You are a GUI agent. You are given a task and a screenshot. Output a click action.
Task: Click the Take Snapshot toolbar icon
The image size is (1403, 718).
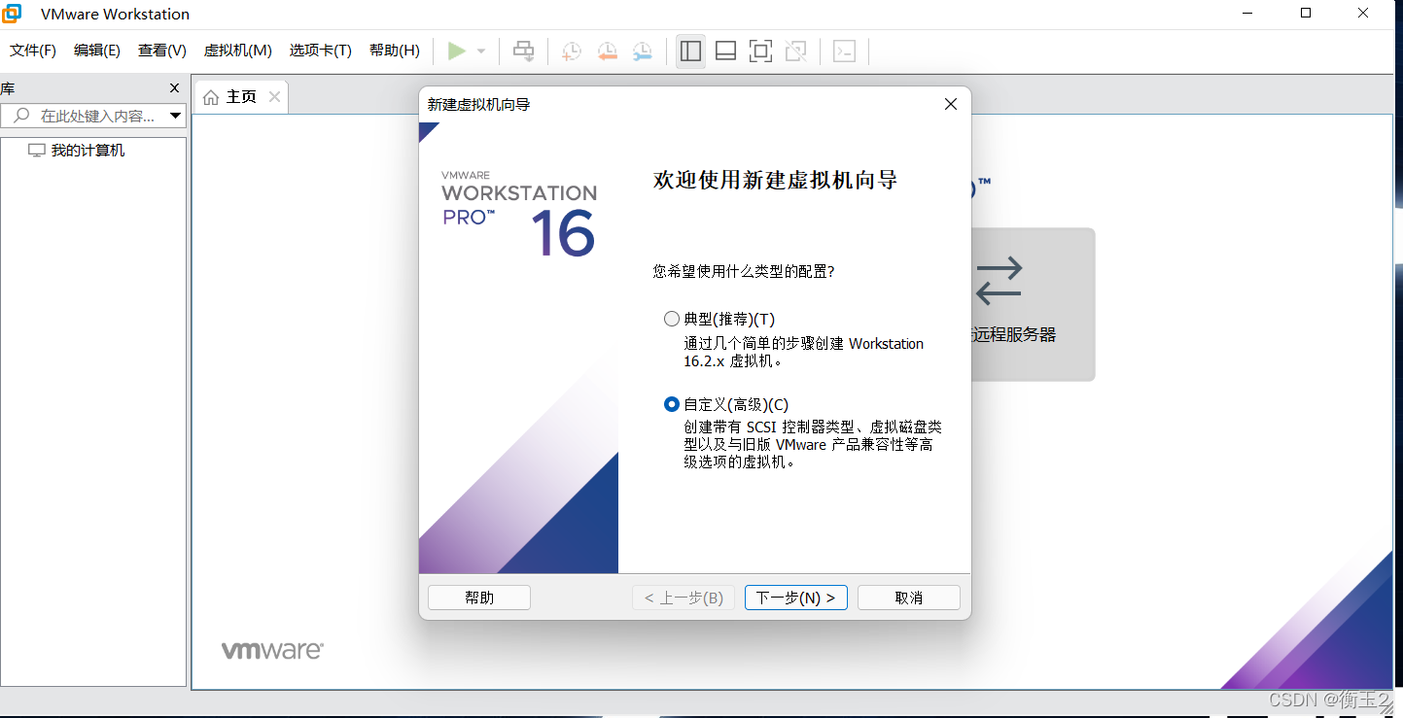[x=572, y=51]
